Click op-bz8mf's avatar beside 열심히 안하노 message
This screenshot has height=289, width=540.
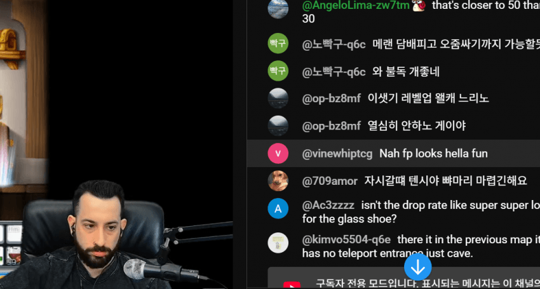278,126
